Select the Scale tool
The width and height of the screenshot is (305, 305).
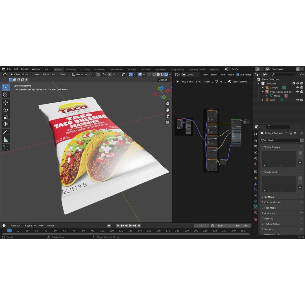tap(6, 117)
